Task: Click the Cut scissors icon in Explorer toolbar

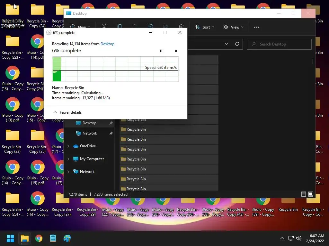Action: (x=104, y=27)
